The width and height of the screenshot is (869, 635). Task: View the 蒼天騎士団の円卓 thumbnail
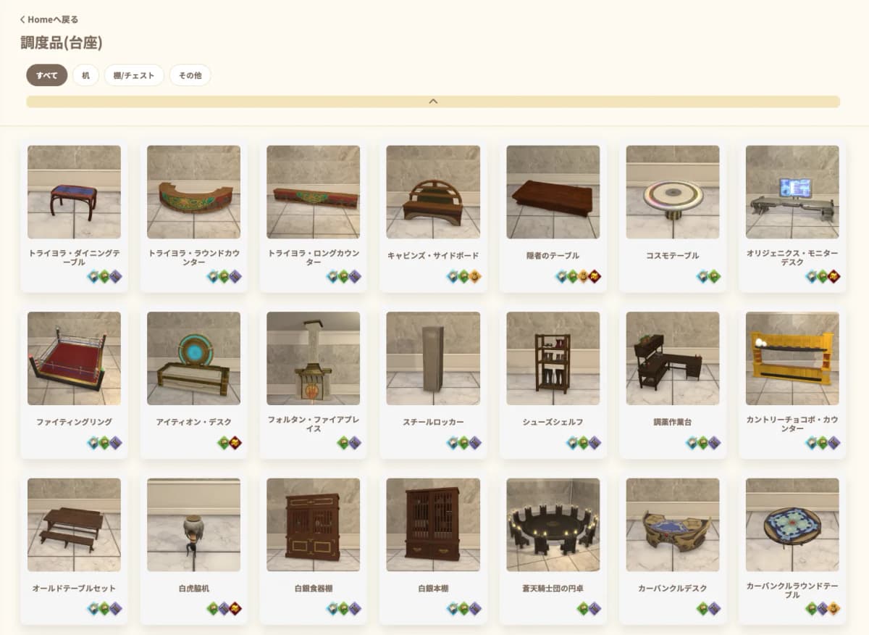coord(553,524)
